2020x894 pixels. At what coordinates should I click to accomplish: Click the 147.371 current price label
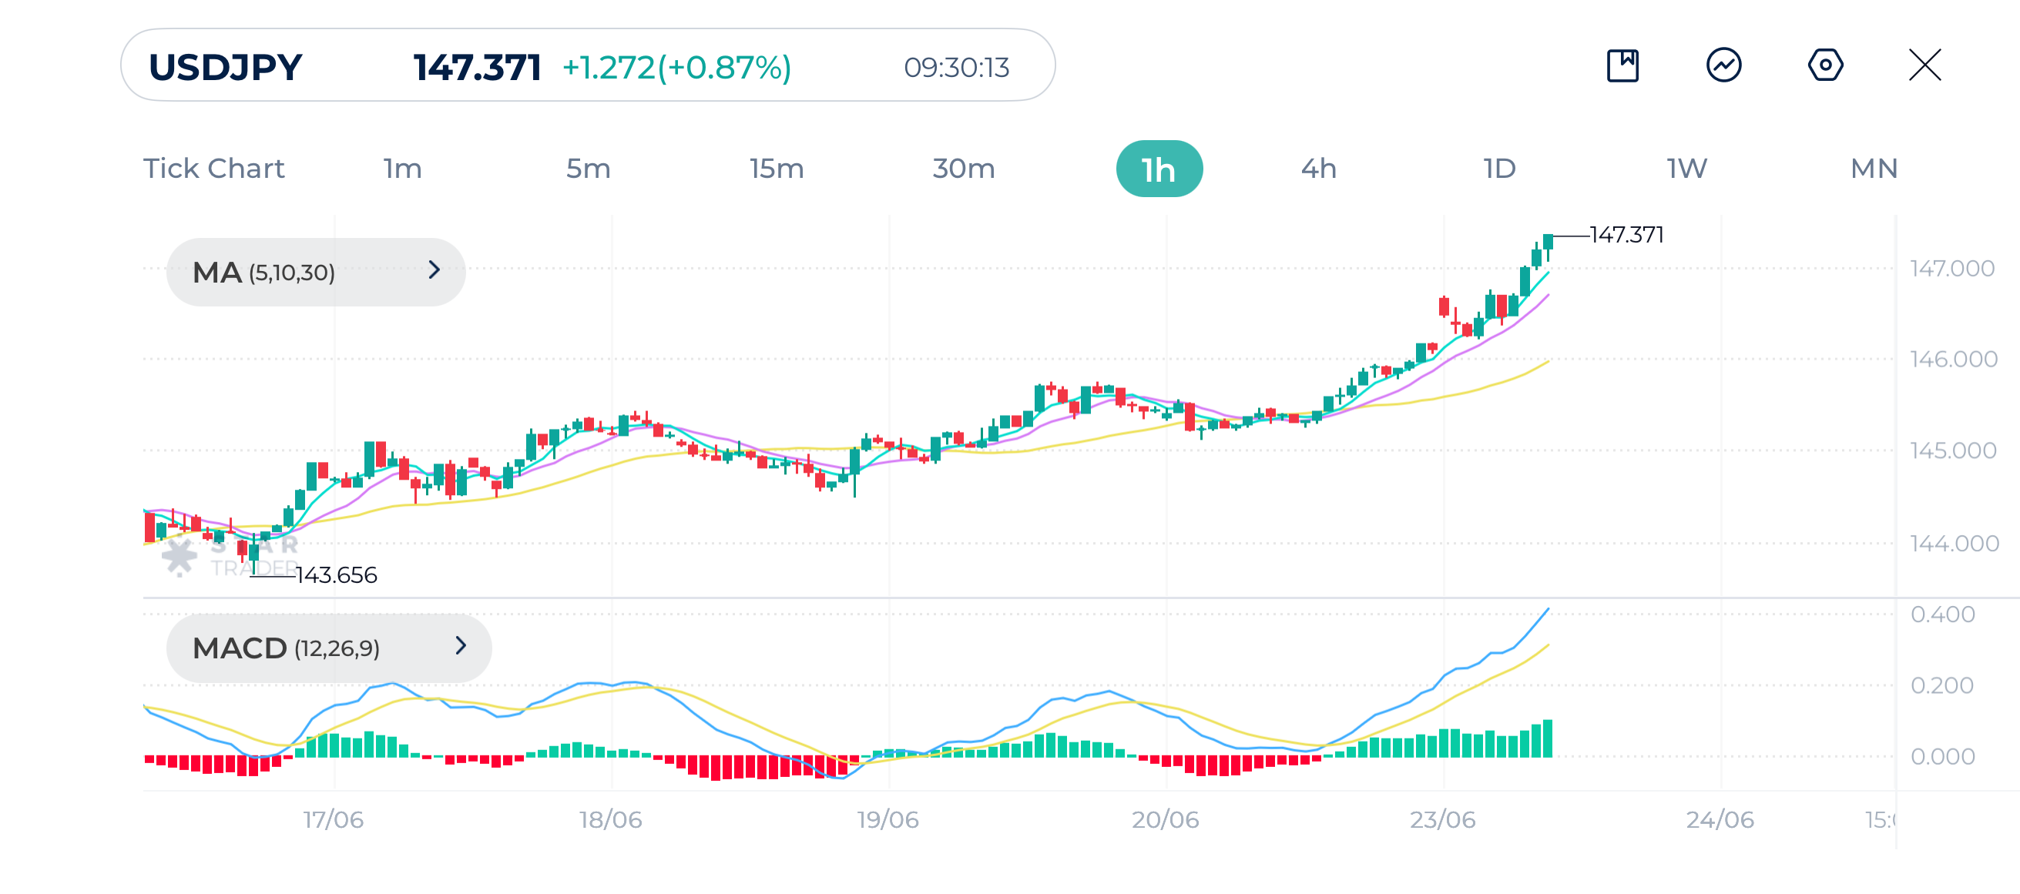[477, 68]
